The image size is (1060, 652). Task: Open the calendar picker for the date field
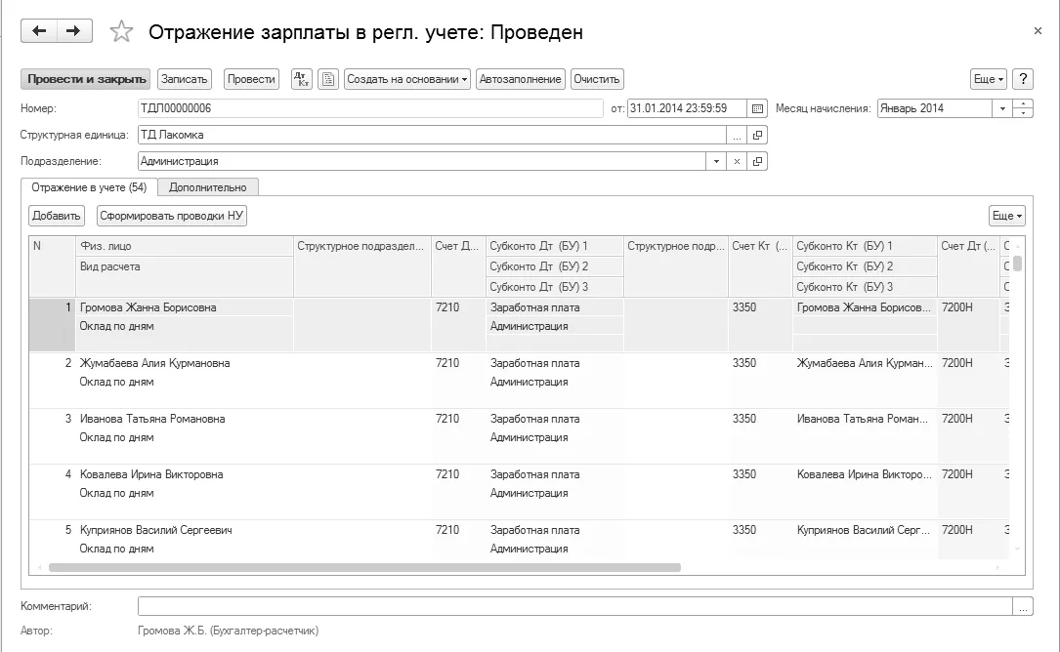(x=757, y=108)
